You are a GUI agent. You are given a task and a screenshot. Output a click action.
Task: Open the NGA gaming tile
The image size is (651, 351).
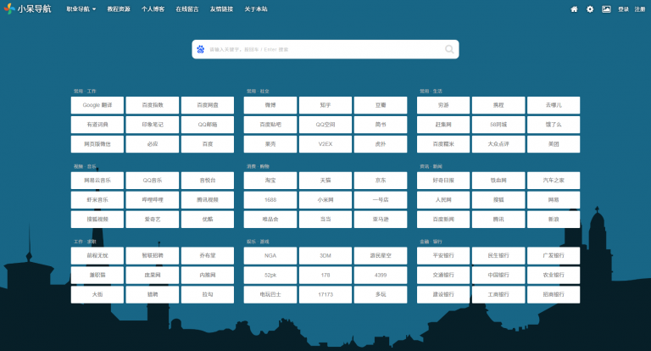pyautogui.click(x=270, y=255)
